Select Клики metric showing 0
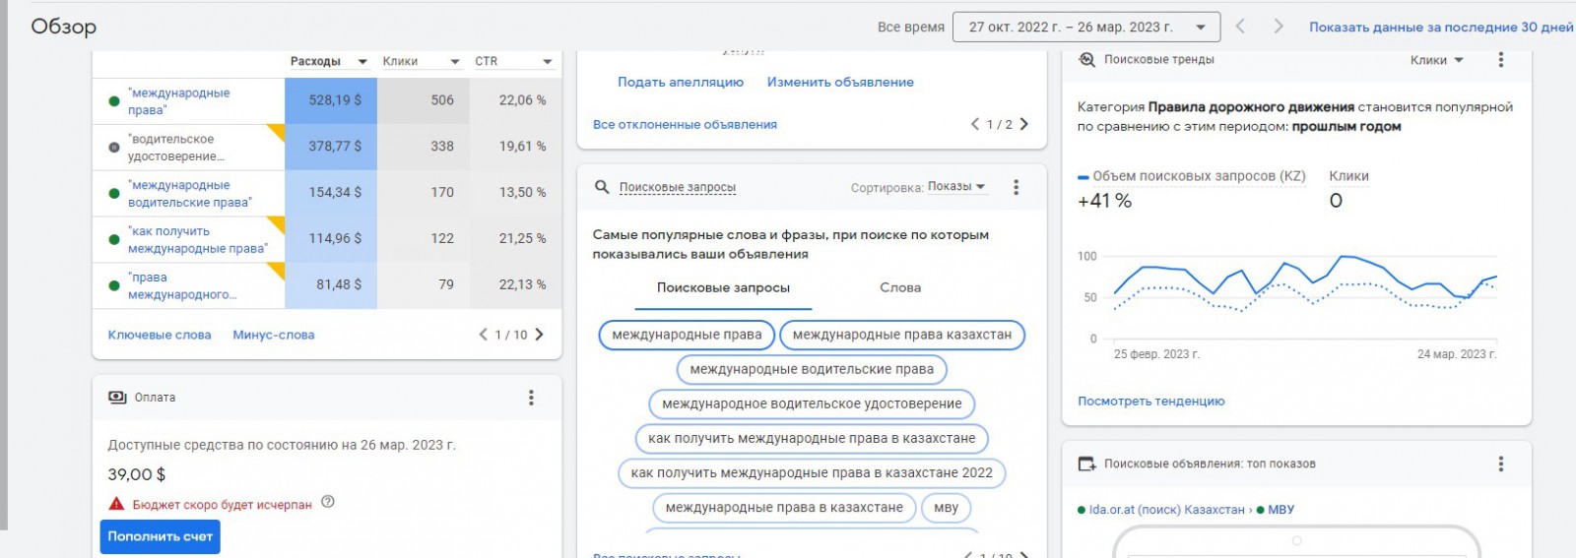Viewport: 1576px width, 558px height. [1348, 189]
